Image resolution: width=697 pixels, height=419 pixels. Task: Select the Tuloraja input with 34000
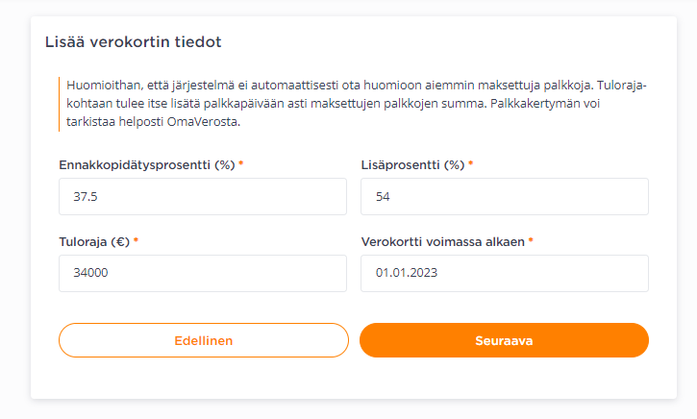click(203, 273)
